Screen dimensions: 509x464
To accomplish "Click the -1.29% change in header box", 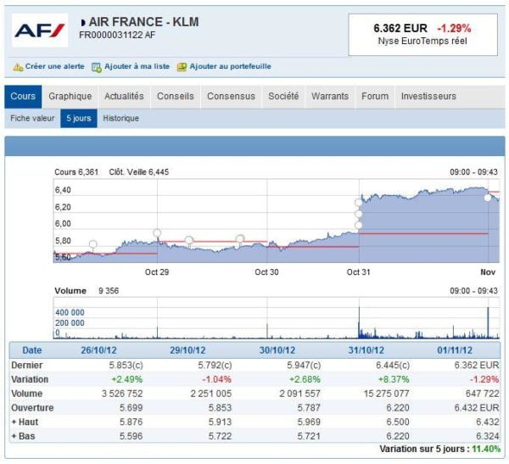I will (454, 28).
